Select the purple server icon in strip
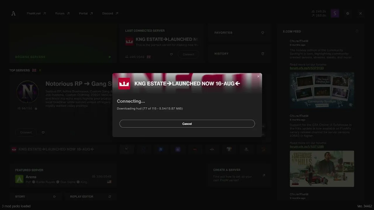 tap(178, 149)
